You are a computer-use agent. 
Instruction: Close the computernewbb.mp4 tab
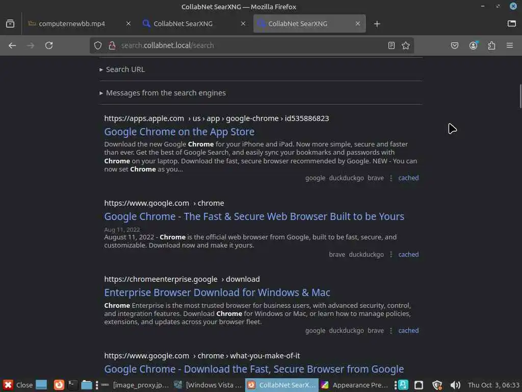(x=128, y=23)
